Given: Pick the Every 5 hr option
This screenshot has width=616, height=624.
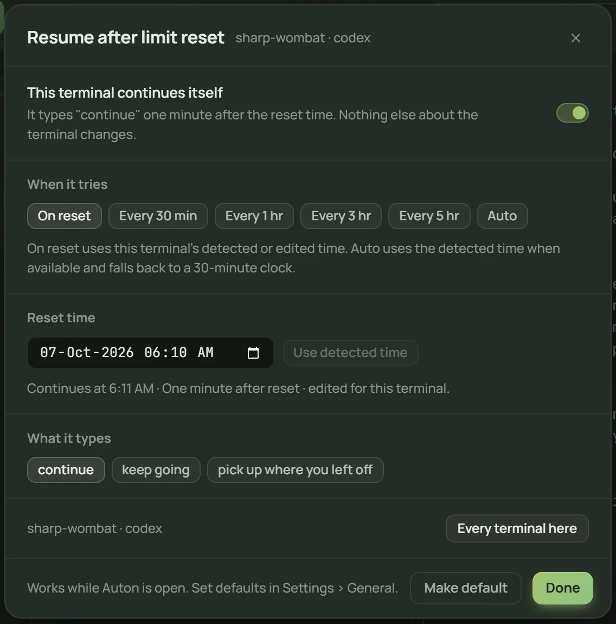Looking at the screenshot, I should tap(429, 216).
